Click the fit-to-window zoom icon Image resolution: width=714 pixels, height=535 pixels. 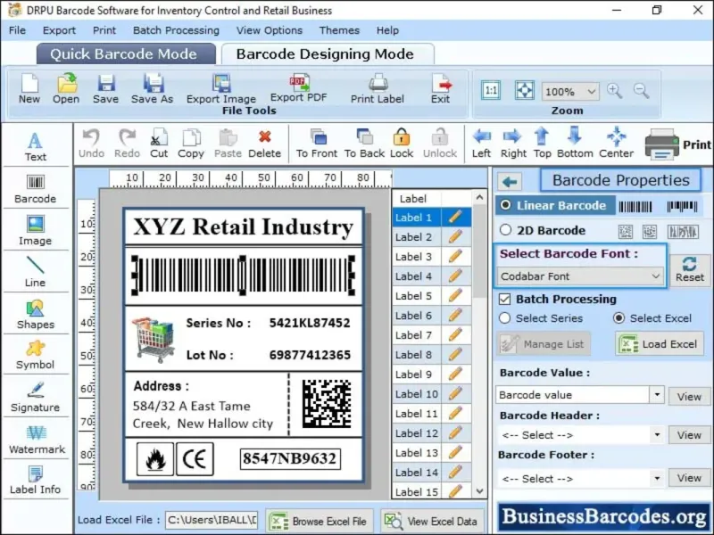(x=524, y=90)
